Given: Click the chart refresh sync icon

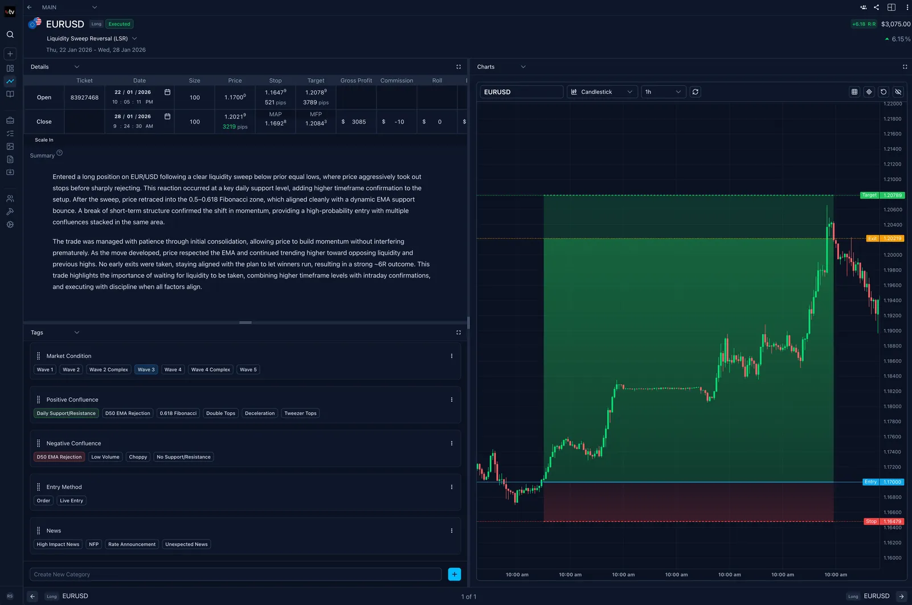Looking at the screenshot, I should pyautogui.click(x=696, y=92).
